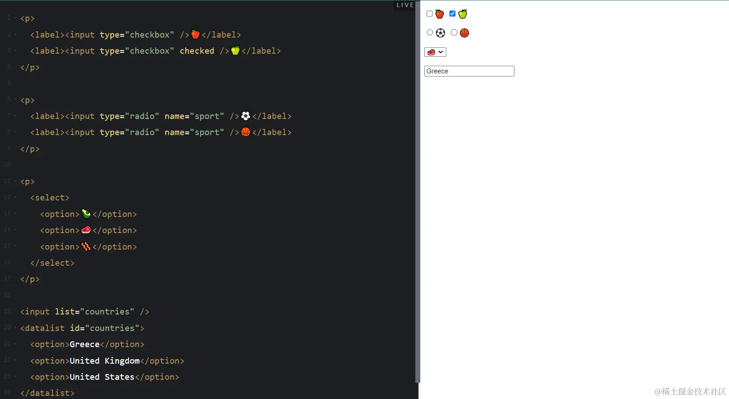The width and height of the screenshot is (729, 399).
Task: Click the red apple emoji in the preview
Action: click(440, 14)
